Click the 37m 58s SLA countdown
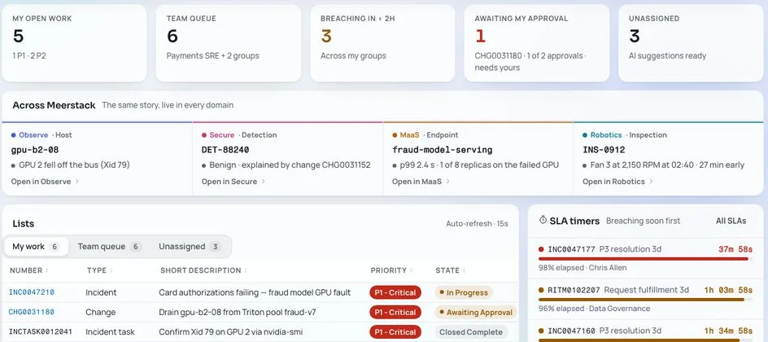 coord(735,249)
